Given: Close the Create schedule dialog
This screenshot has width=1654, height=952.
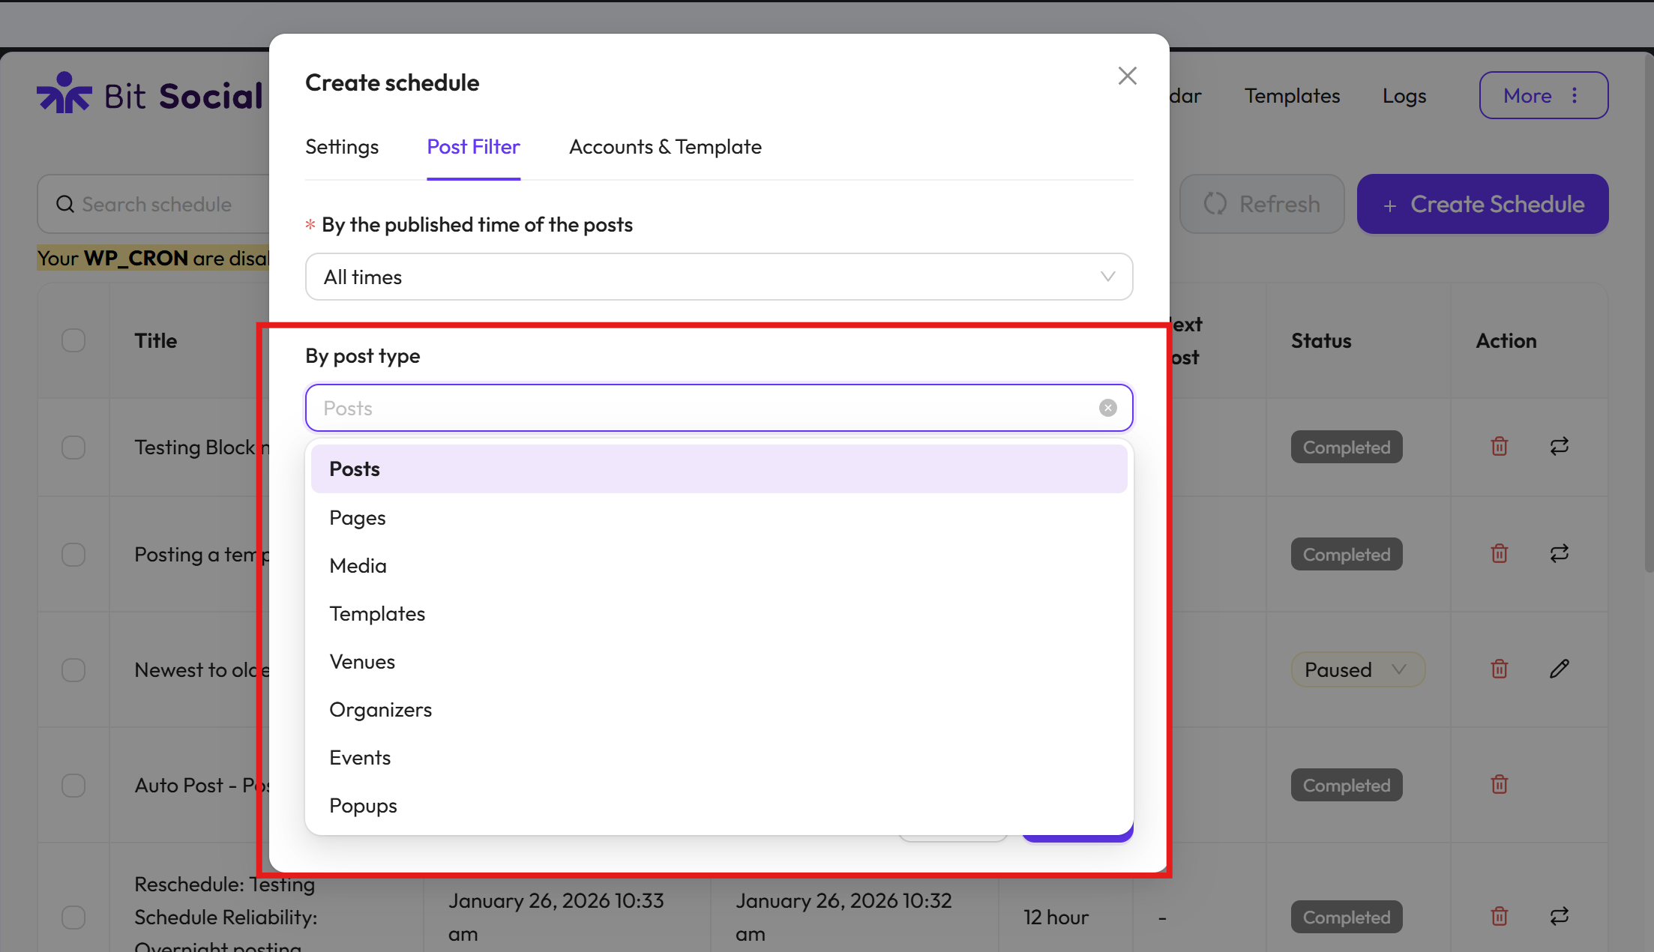Looking at the screenshot, I should (x=1127, y=76).
